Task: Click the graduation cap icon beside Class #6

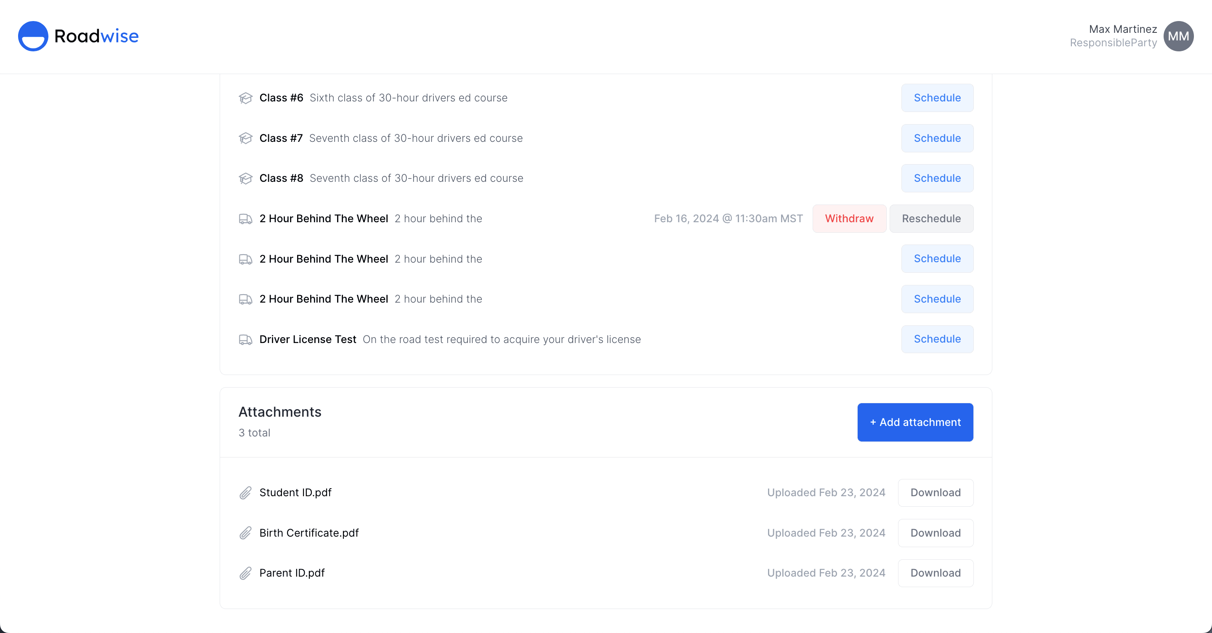Action: [x=246, y=98]
